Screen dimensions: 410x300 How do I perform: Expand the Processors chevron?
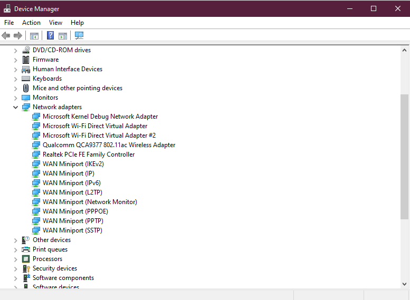[15, 259]
